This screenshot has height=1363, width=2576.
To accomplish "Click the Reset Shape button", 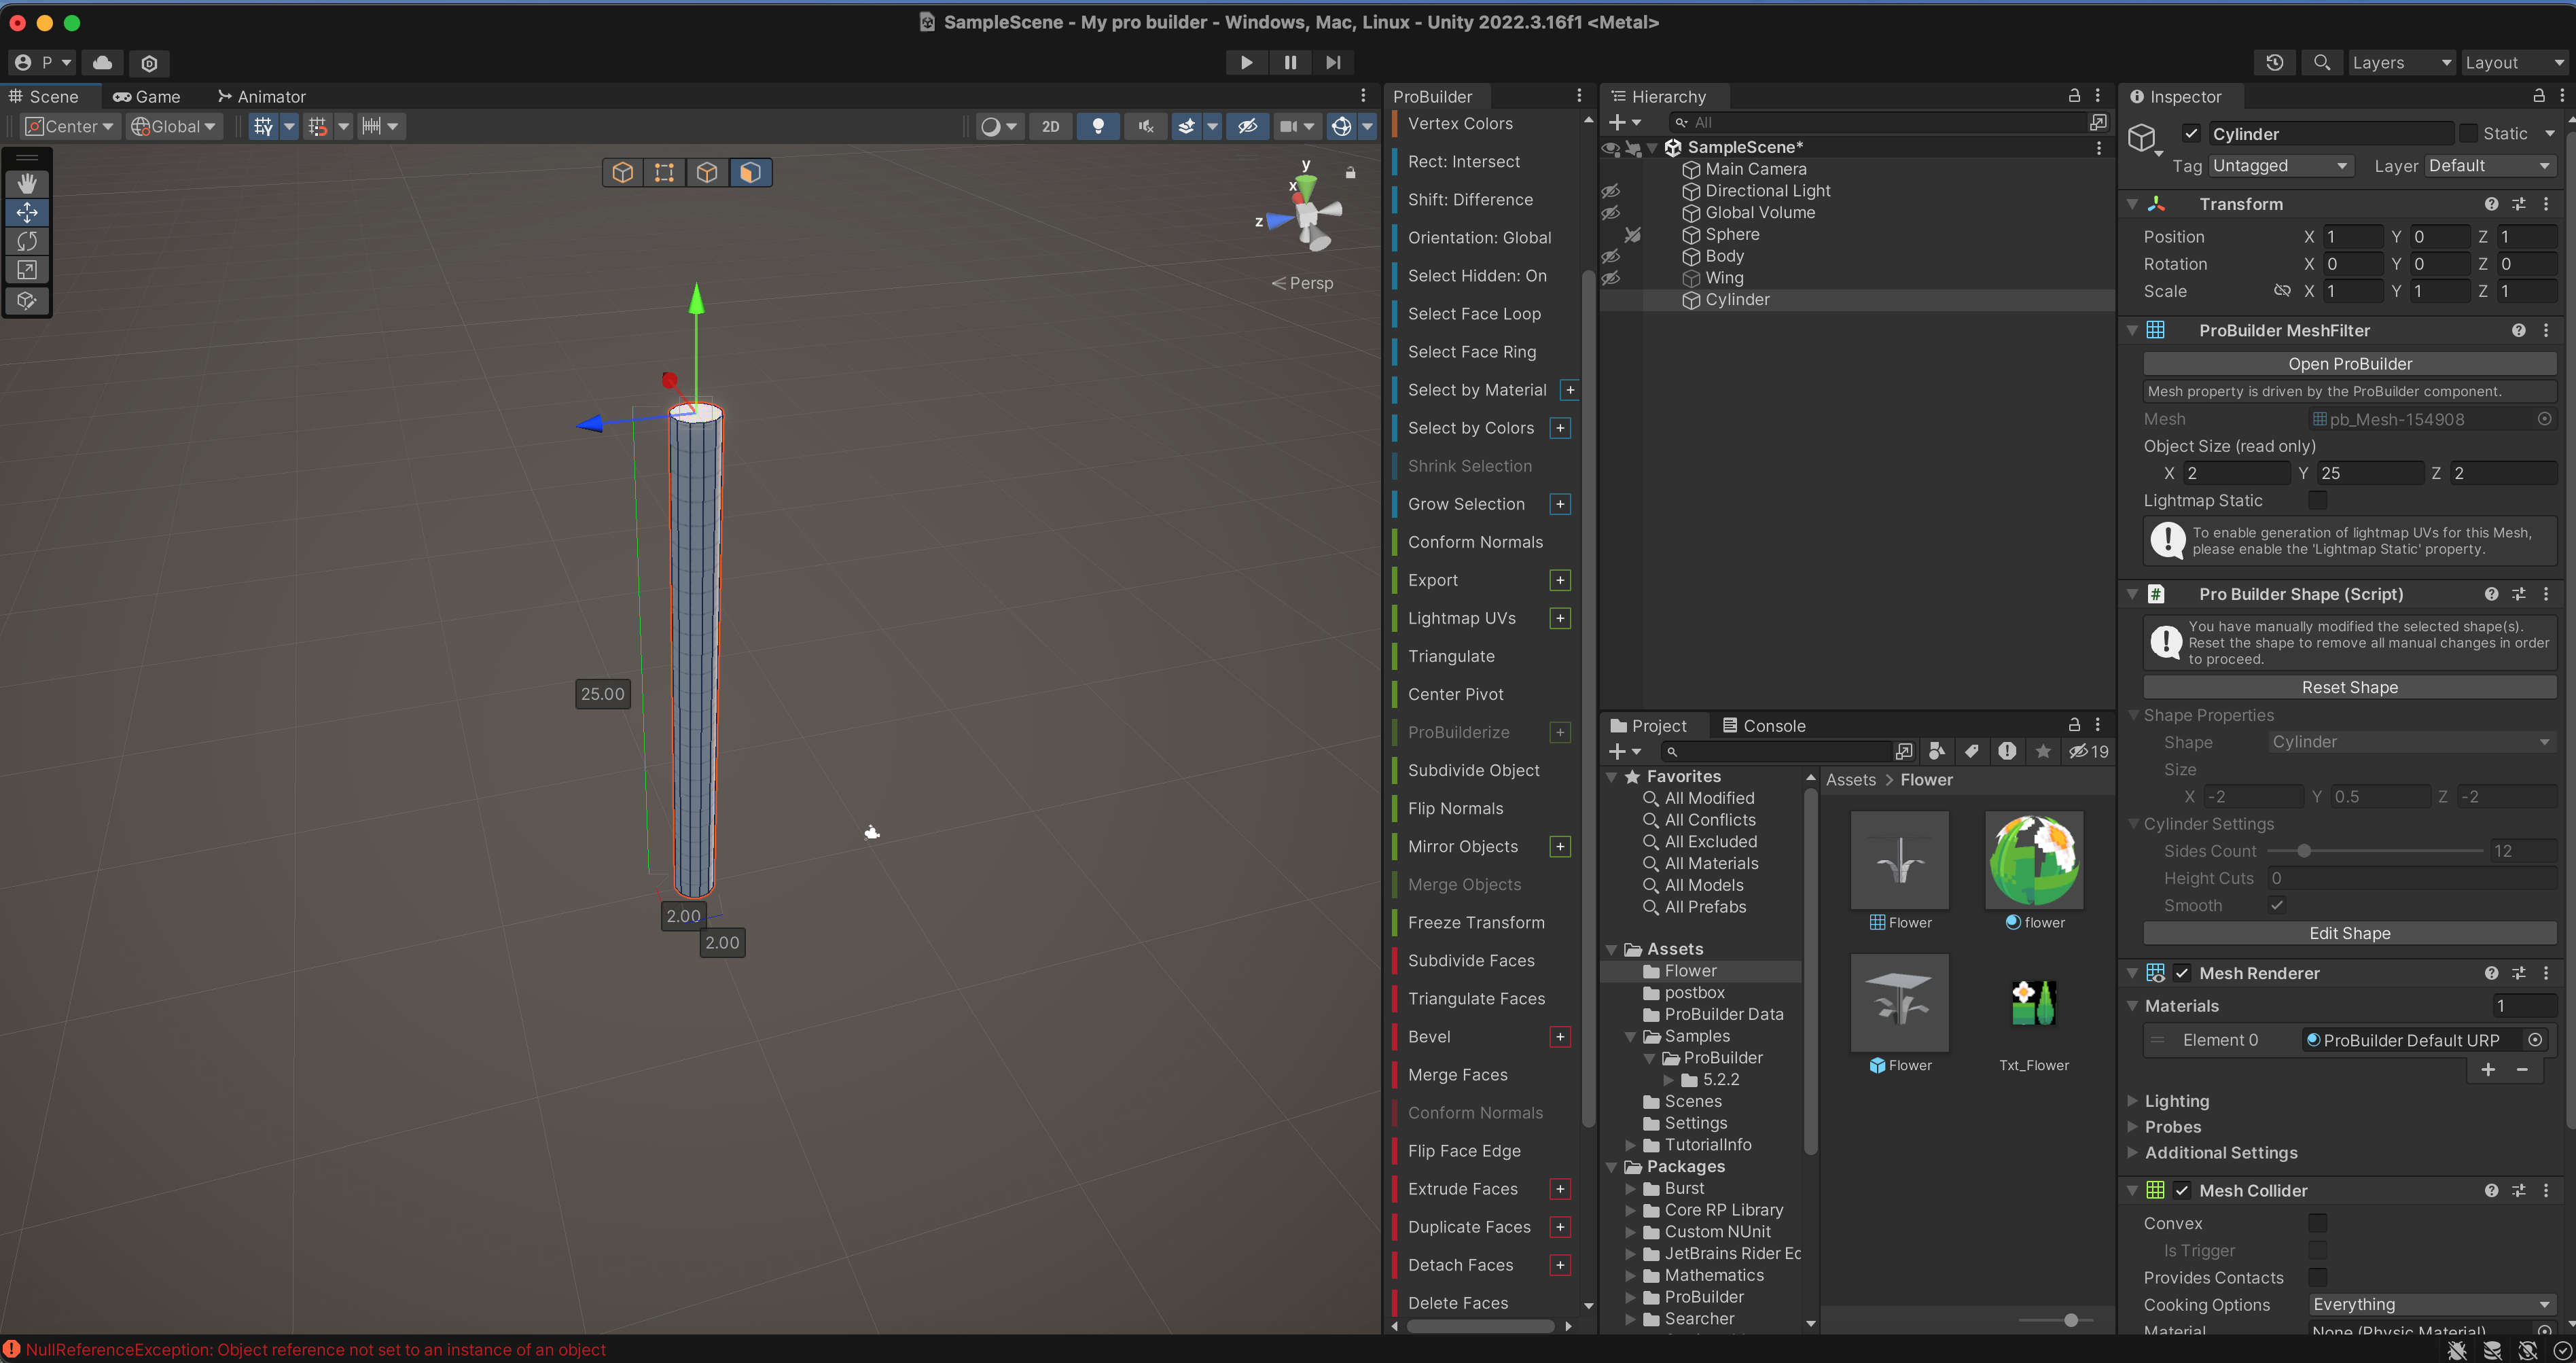I will (2349, 687).
